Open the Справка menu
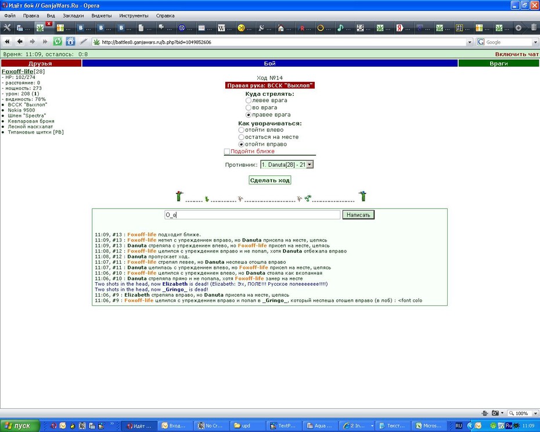Image resolution: width=540 pixels, height=432 pixels. pyautogui.click(x=165, y=16)
